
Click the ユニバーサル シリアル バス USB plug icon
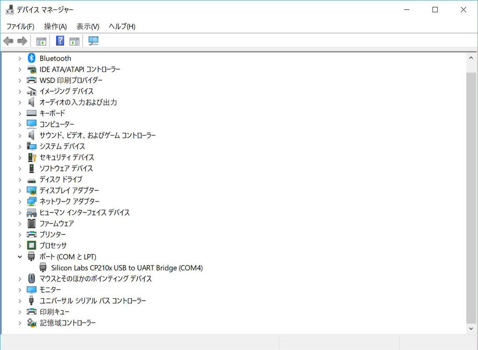pos(31,301)
